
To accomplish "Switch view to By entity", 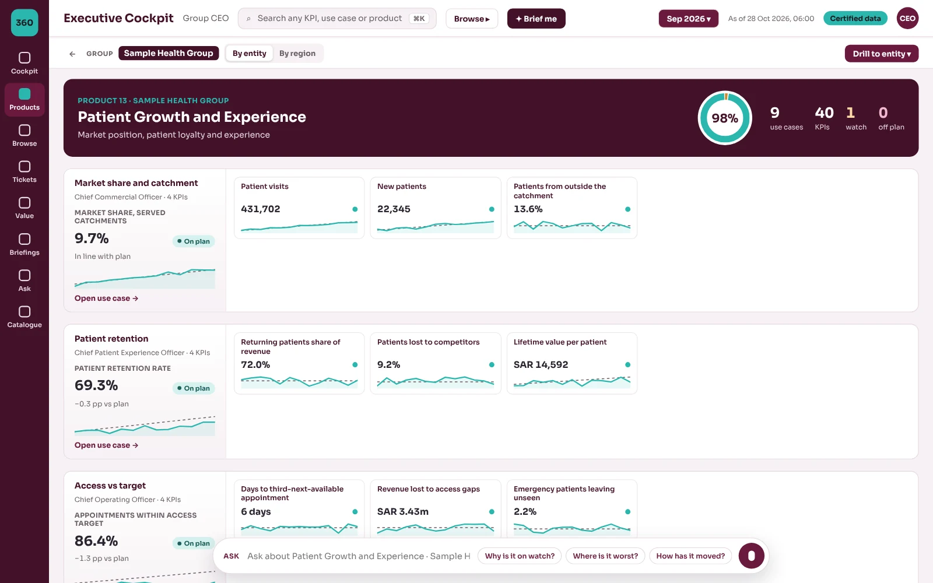I will pyautogui.click(x=250, y=54).
